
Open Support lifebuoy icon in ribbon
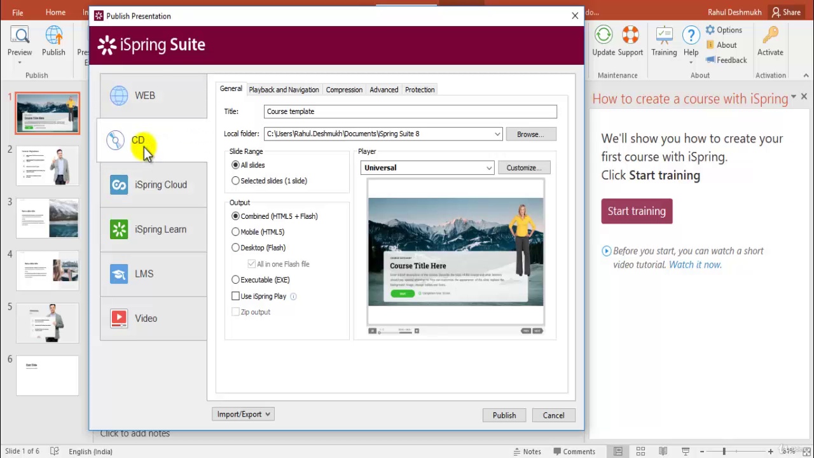(630, 36)
